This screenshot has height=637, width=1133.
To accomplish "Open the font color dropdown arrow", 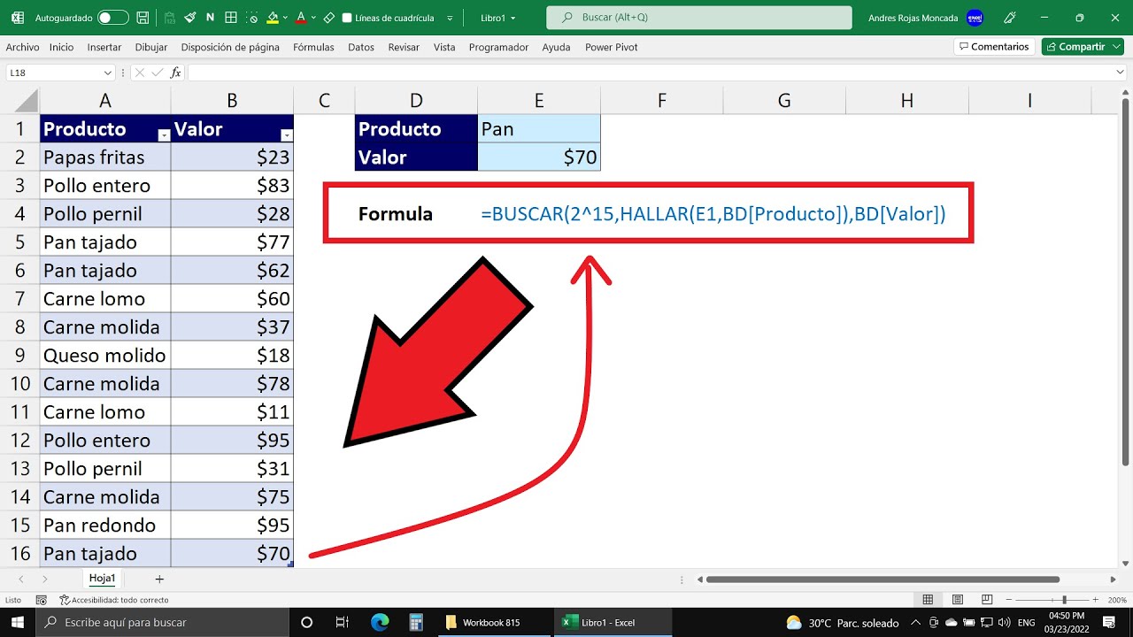I will click(x=313, y=18).
